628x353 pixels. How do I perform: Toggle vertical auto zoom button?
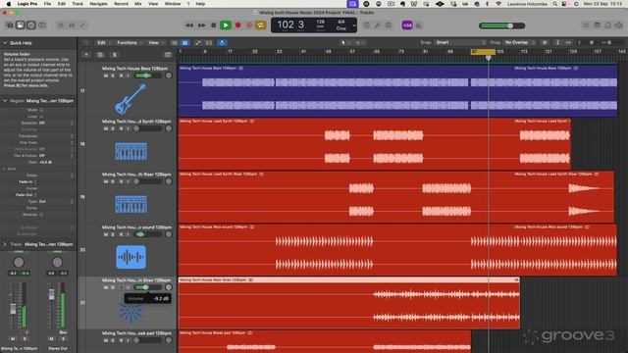(557, 42)
